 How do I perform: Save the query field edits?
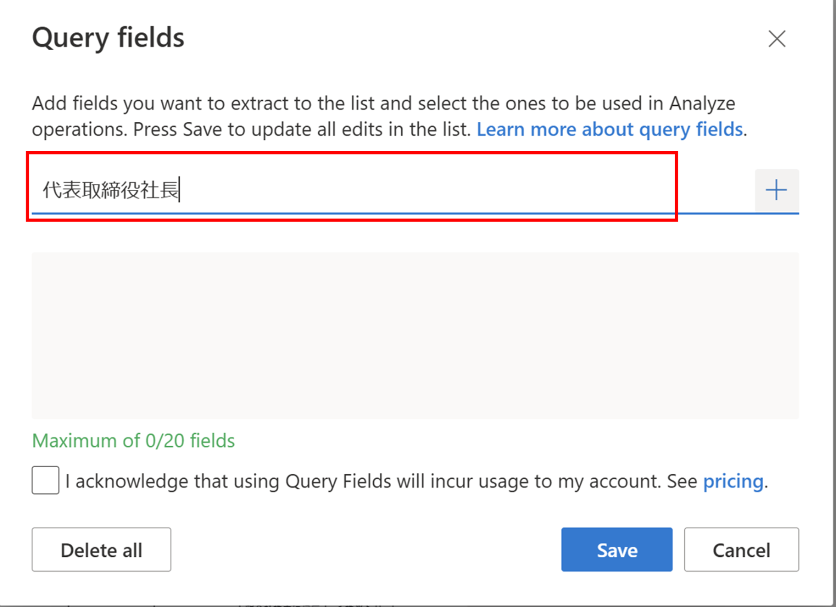tap(616, 550)
